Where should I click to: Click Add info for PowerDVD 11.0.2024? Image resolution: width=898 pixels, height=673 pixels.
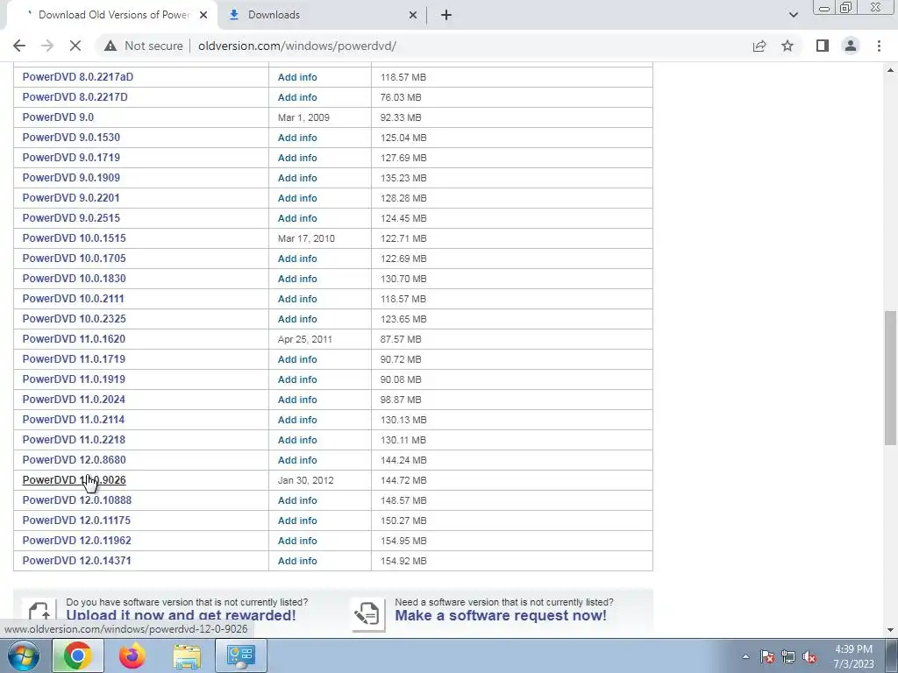297,400
